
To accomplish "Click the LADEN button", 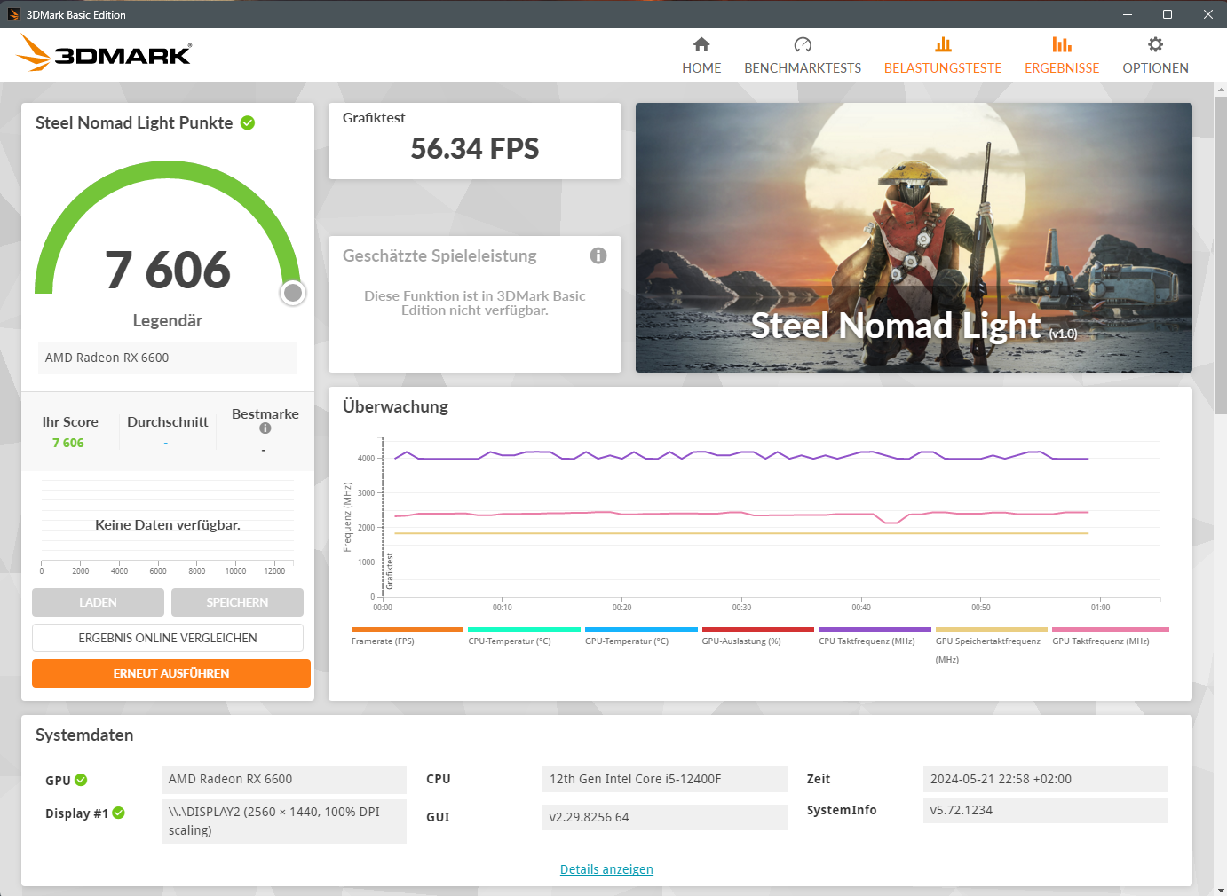I will click(x=98, y=602).
